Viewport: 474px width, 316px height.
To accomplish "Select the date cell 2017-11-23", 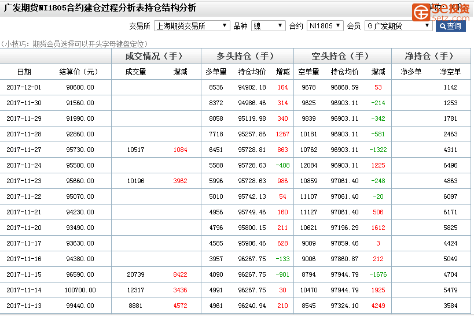I will 24,181.
